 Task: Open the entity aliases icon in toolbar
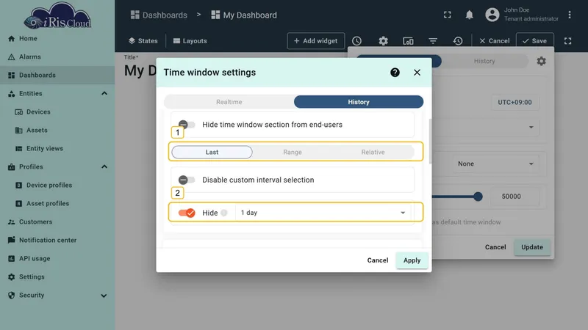click(408, 41)
